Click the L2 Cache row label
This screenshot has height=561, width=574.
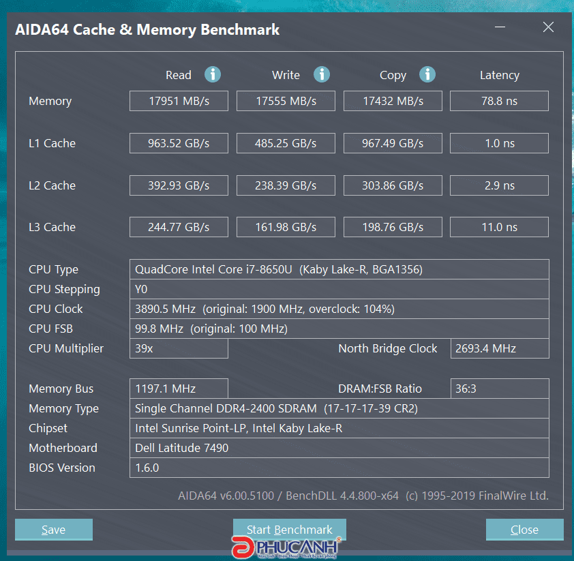point(52,185)
